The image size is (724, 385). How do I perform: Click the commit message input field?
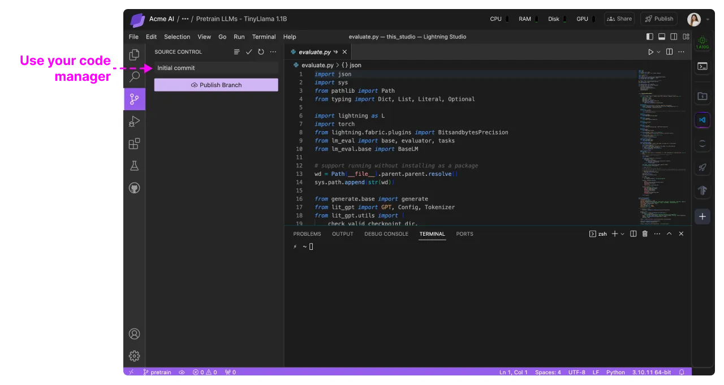[x=216, y=68]
